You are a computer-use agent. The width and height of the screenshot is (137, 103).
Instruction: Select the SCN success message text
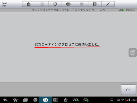tap(67, 44)
